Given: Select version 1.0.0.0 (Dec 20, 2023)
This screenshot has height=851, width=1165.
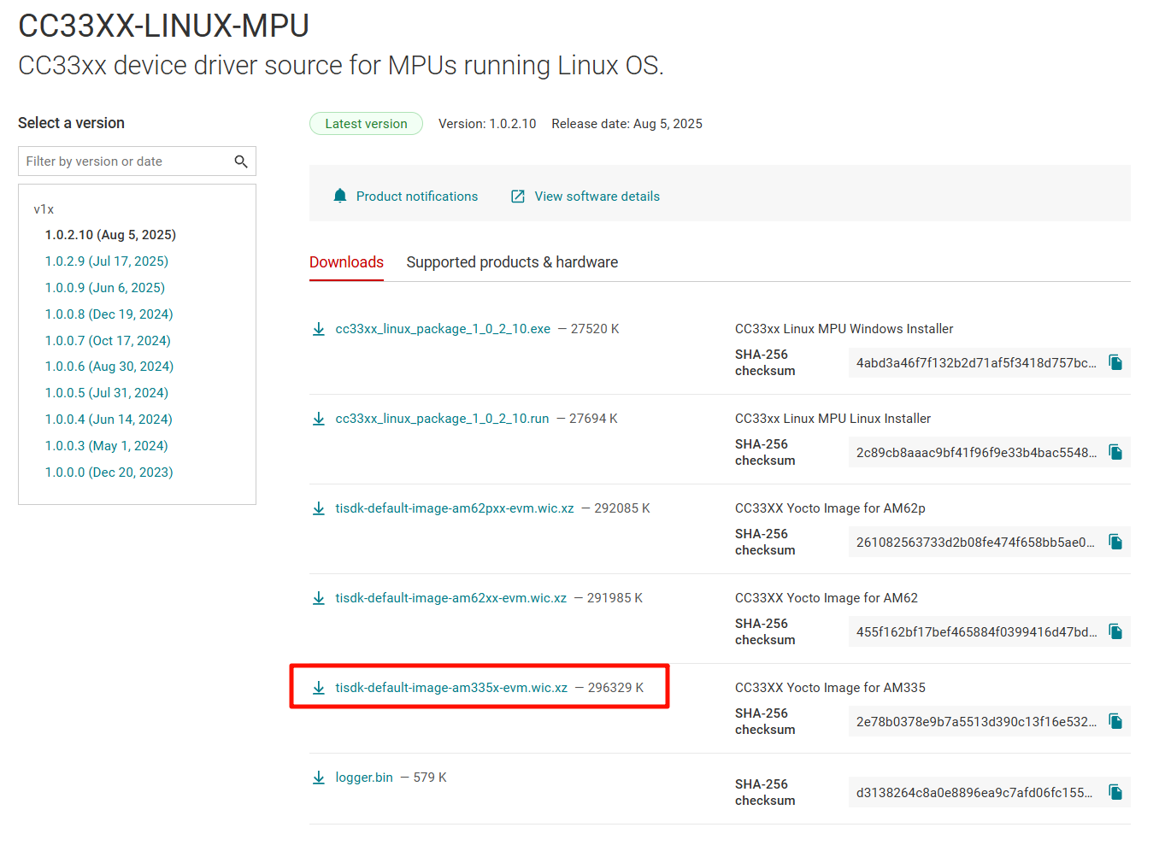Looking at the screenshot, I should (x=109, y=472).
